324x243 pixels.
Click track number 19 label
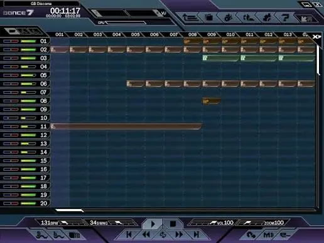click(x=43, y=195)
